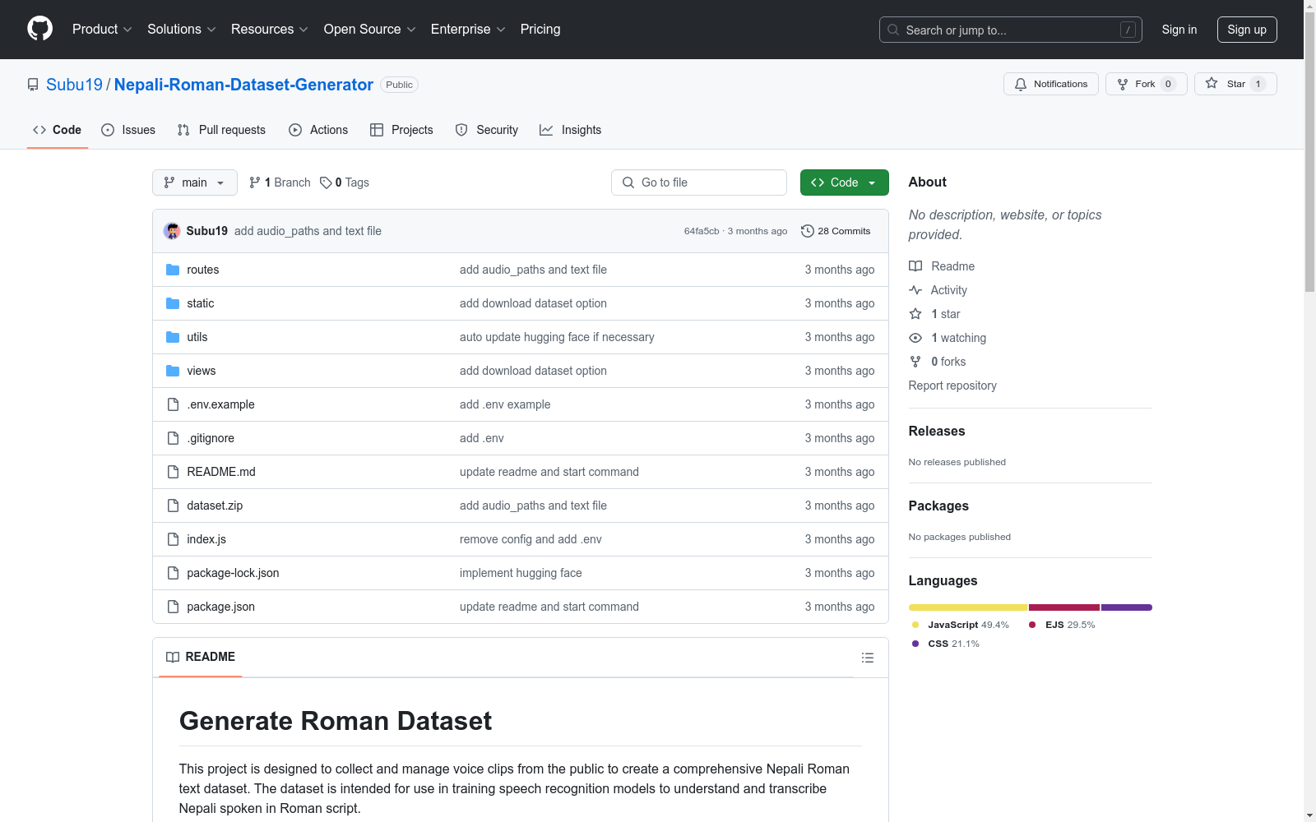Expand the Solutions menu

pos(182,29)
